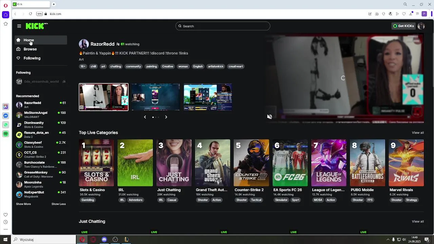Open the browser downloads icon

(x=411, y=14)
